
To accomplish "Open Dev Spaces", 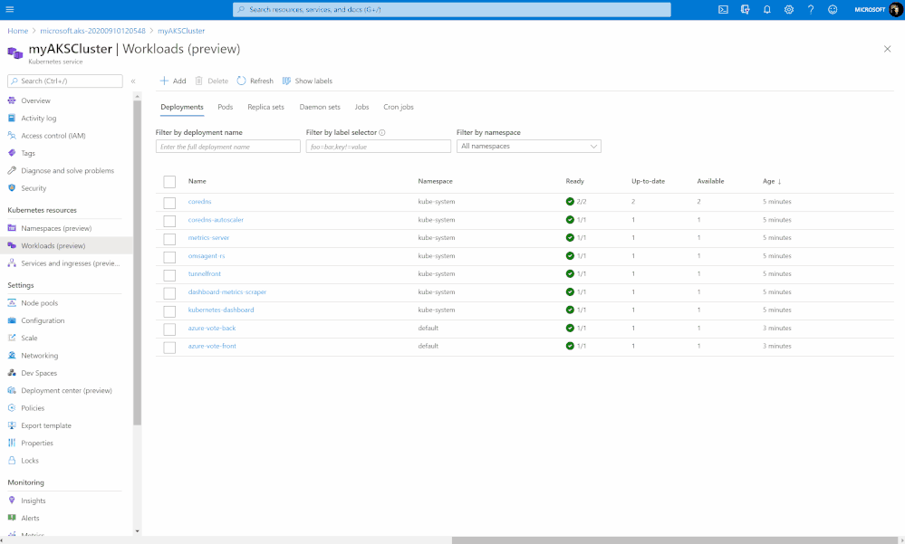I will pyautogui.click(x=39, y=373).
